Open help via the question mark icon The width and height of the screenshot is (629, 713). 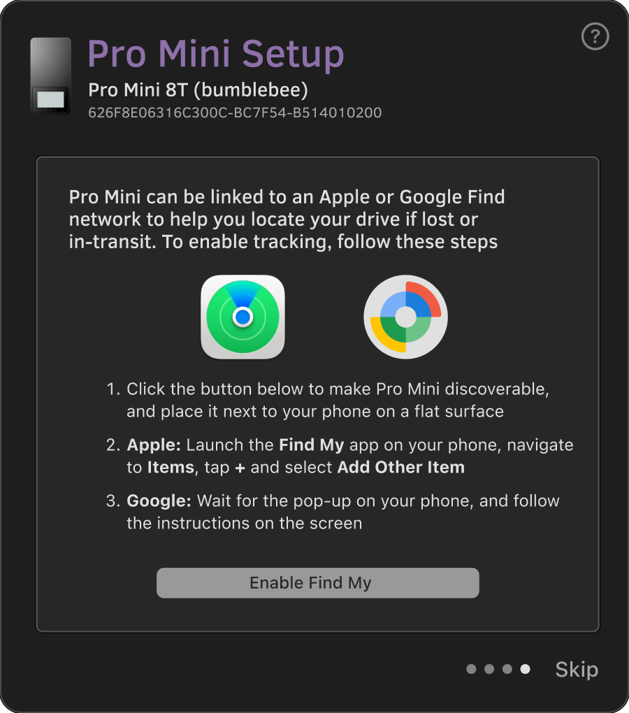tap(595, 36)
